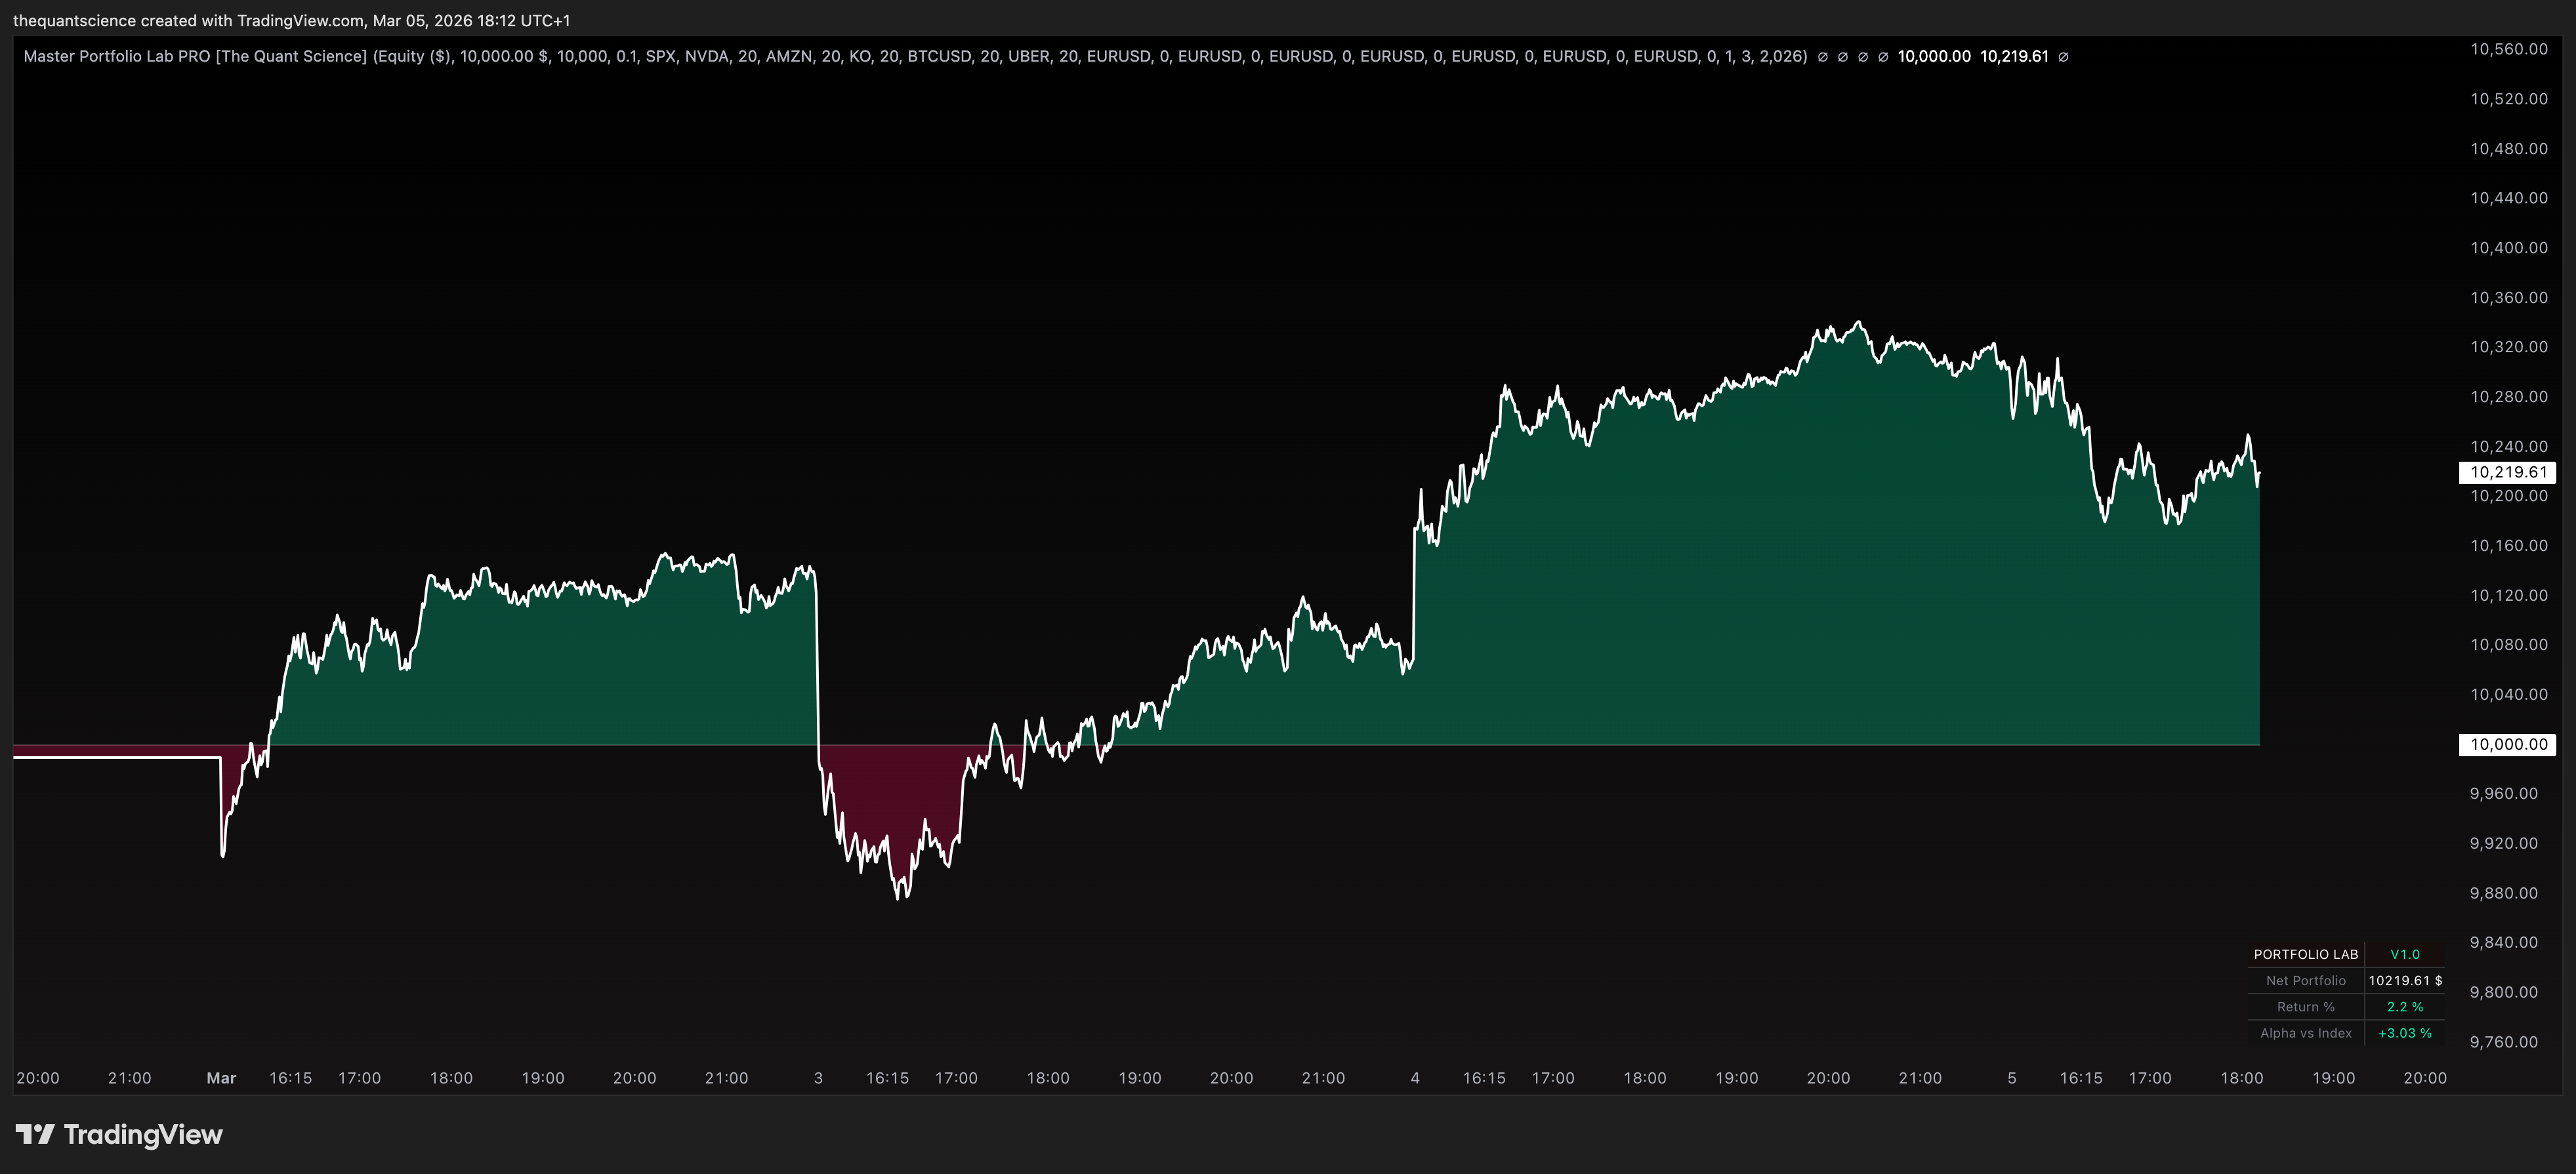Screen dimensions: 2576x1174
Task: Click the 10,000.00 value in the indicator legend
Action: pos(1934,56)
